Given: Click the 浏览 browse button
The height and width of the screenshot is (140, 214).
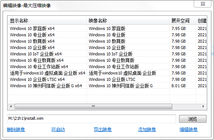Looking at the screenshot, I should pos(193,119).
